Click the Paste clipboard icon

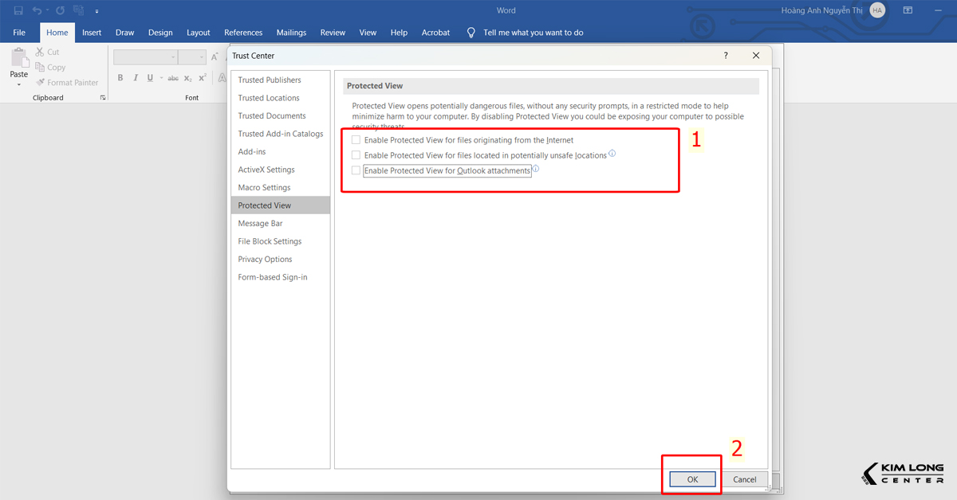point(18,62)
